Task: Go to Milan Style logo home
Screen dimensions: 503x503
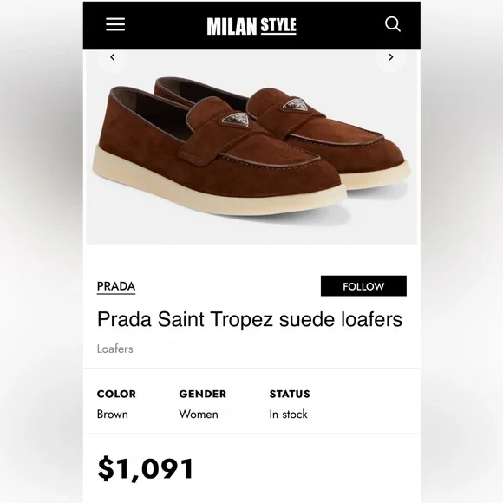Action: tap(251, 26)
